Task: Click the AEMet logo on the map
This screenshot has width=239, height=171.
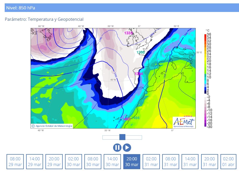Action: [x=184, y=122]
